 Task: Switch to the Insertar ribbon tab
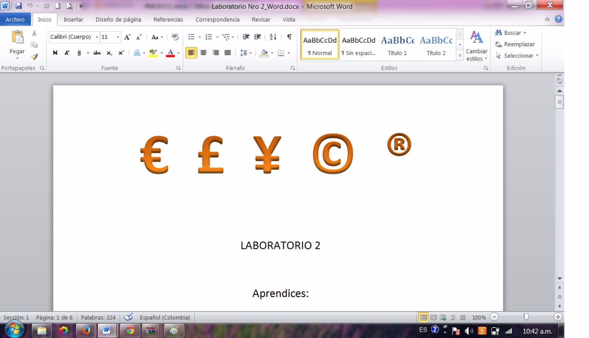[x=73, y=20]
